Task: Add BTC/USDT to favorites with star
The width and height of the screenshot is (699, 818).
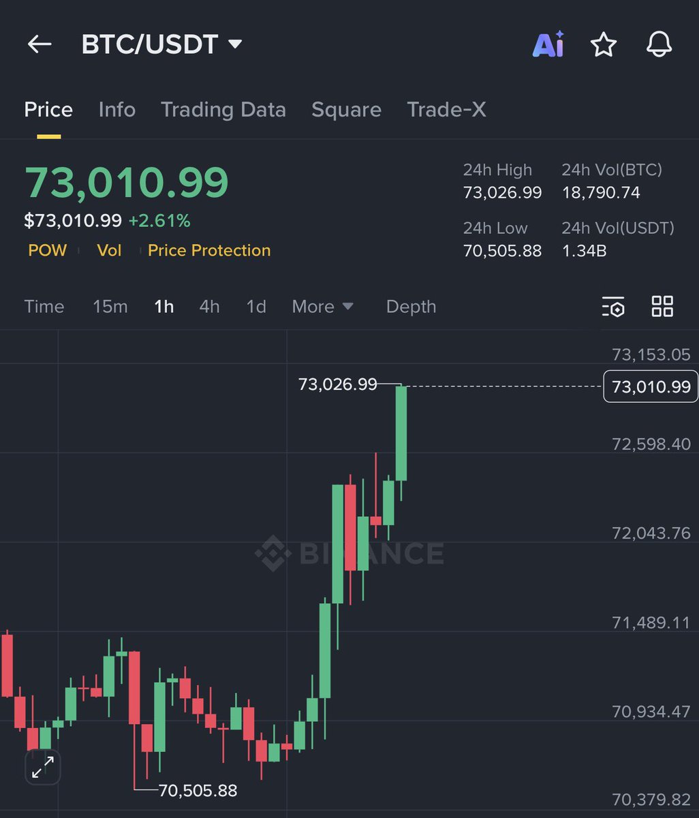Action: tap(603, 45)
